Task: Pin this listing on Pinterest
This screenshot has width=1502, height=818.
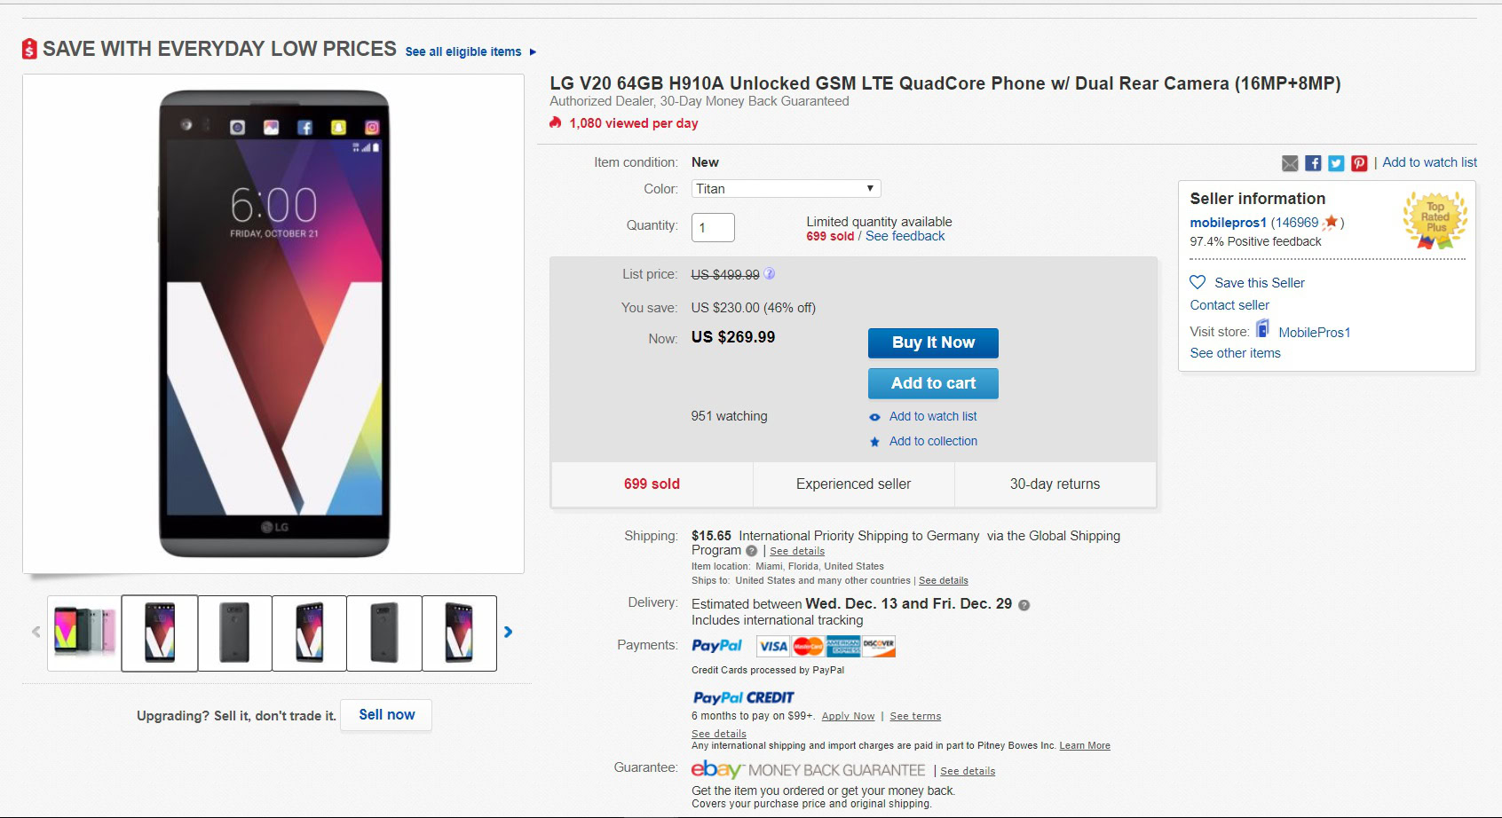Action: coord(1359,163)
